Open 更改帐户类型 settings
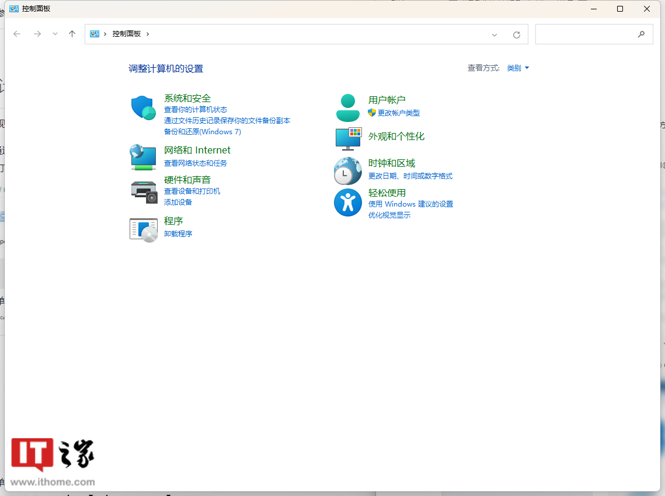This screenshot has height=496, width=665. point(400,113)
